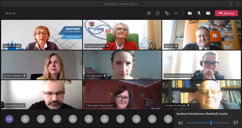The width and height of the screenshot is (242, 128).
Task: Select Tomasz Wąsik (Gość) video tile
Action: 42,95
